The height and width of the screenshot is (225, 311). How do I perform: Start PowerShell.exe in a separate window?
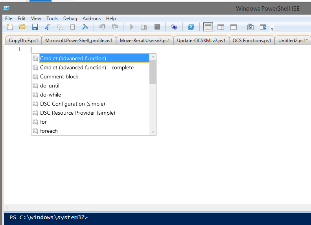point(191,27)
